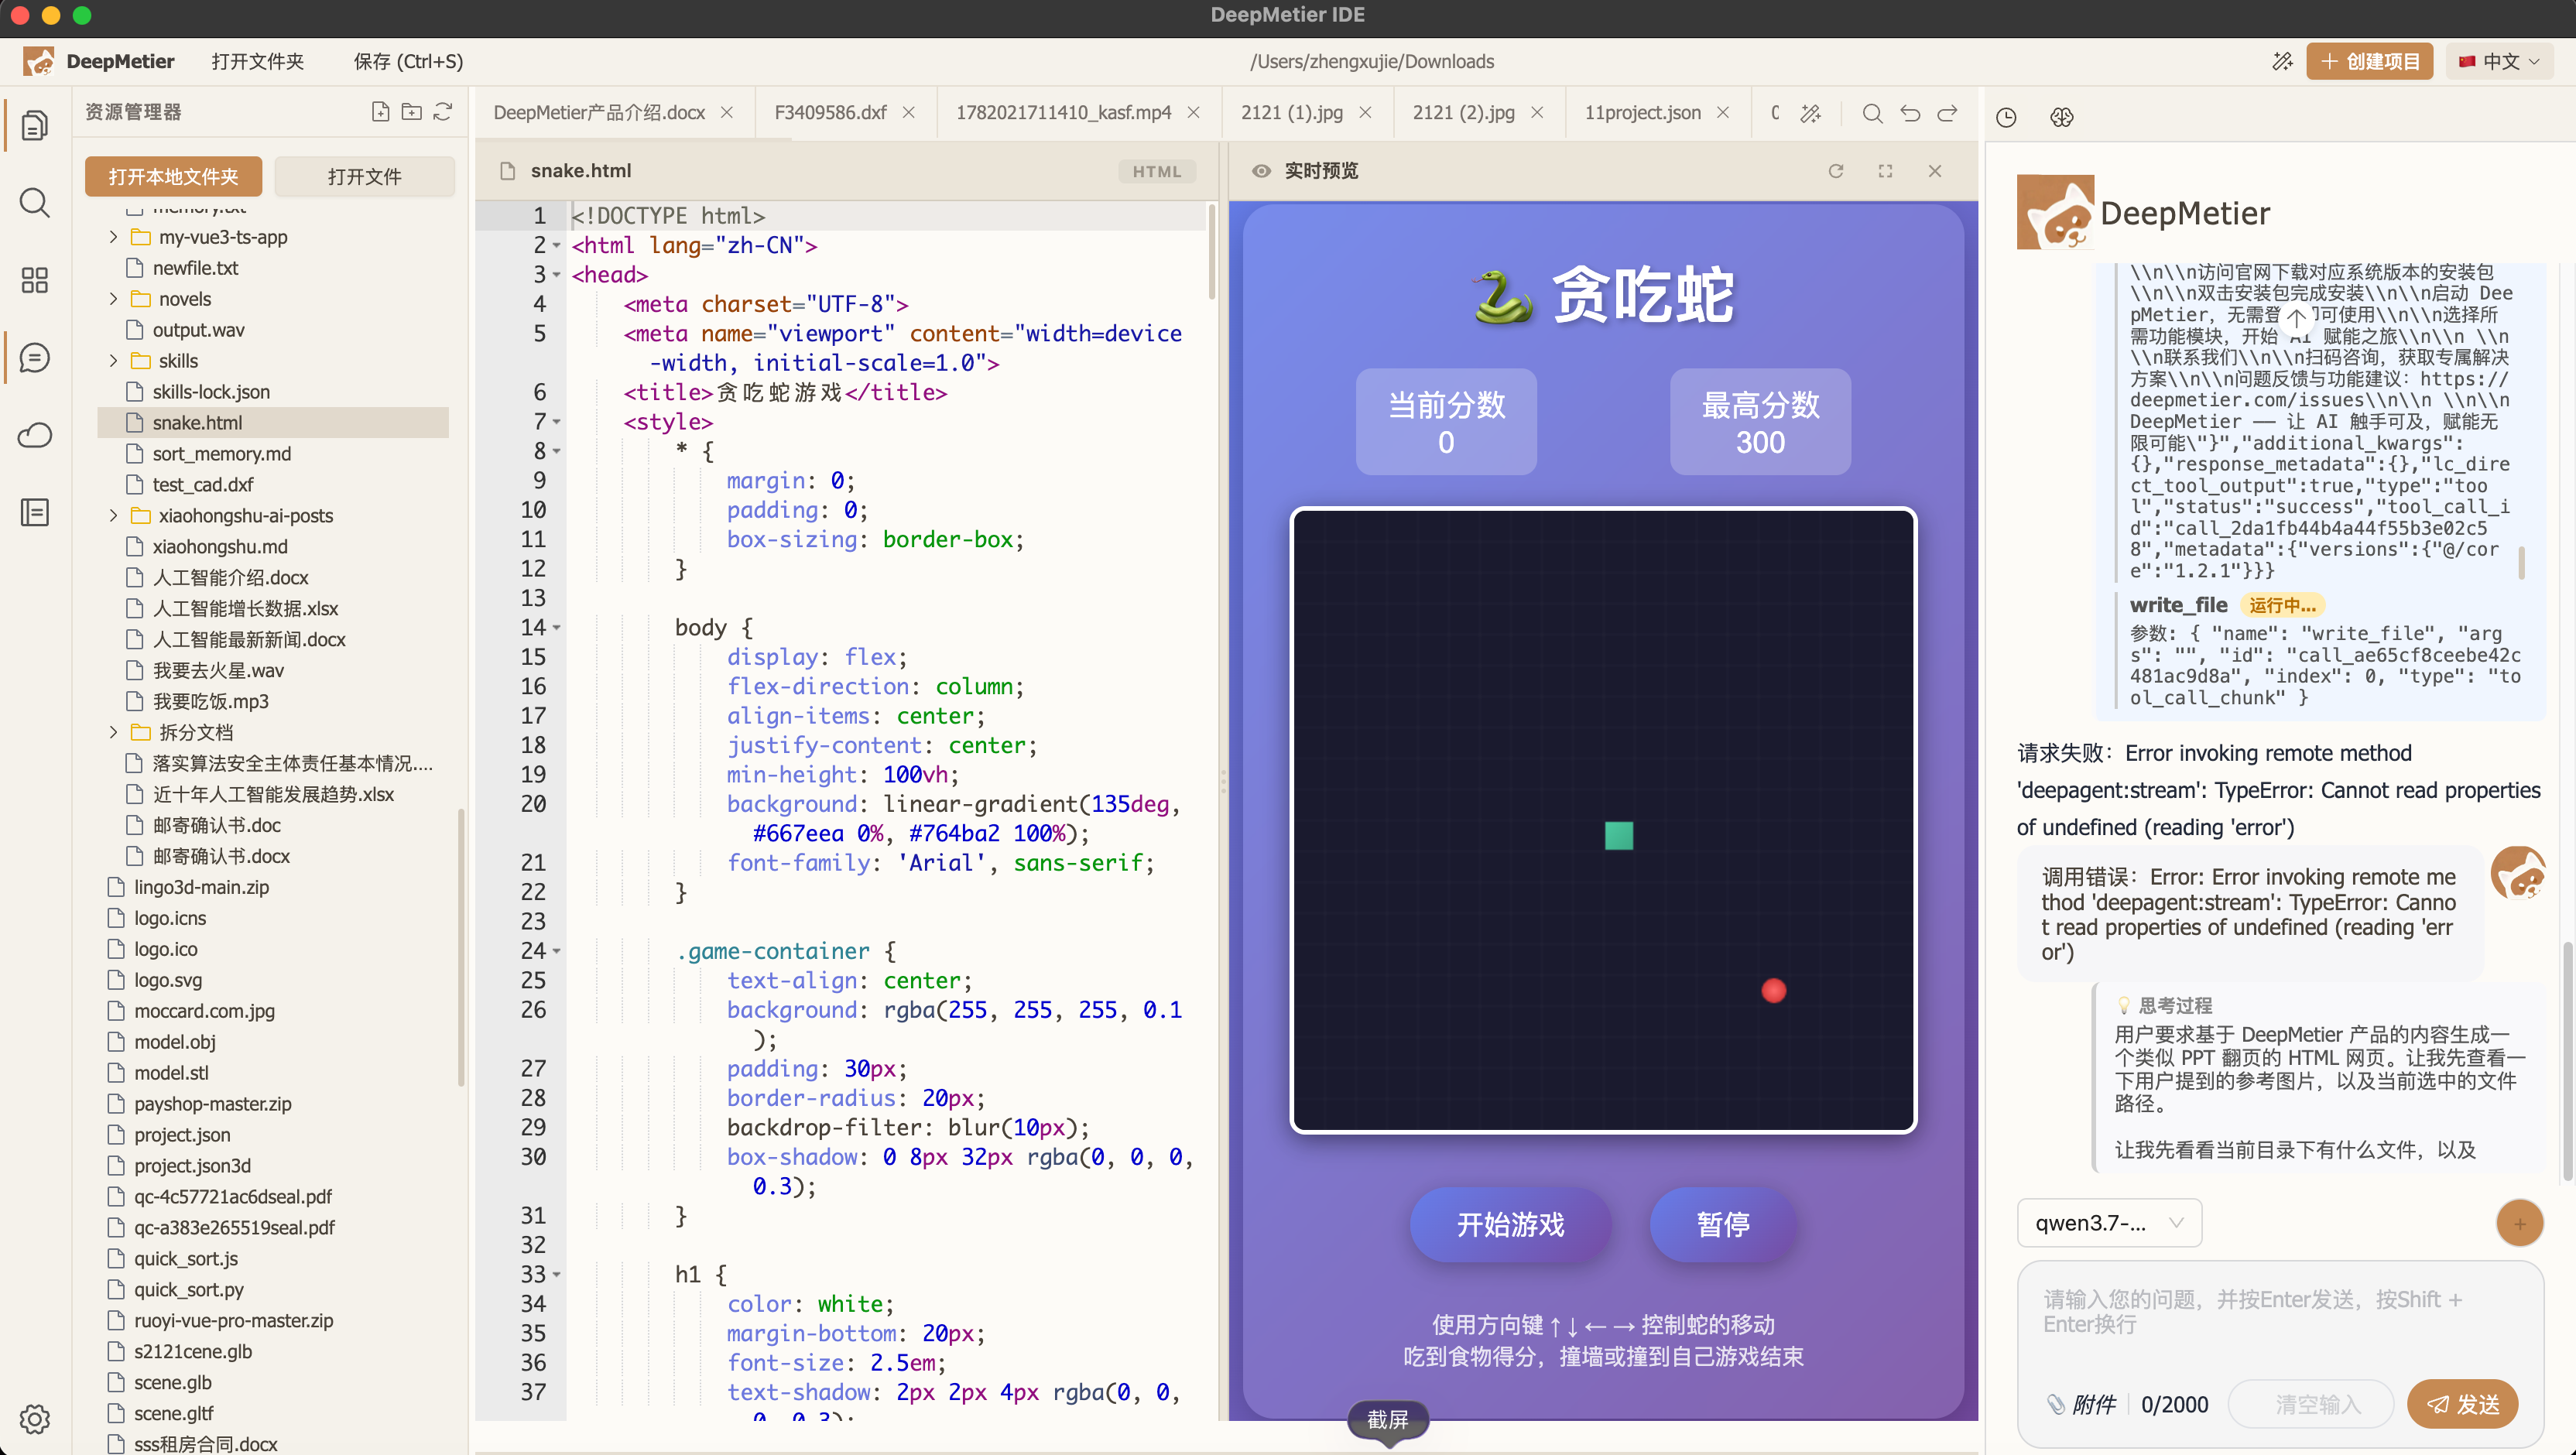Expand the xiaohongshu-ai-posts folder
This screenshot has width=2576, height=1455.
[113, 516]
